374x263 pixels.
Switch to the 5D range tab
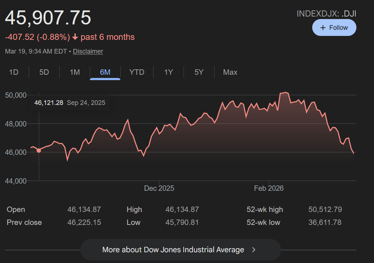tap(44, 72)
